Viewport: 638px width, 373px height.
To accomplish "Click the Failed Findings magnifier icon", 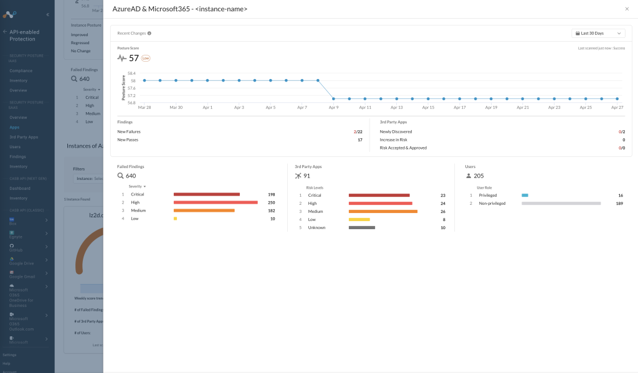I will coord(120,176).
